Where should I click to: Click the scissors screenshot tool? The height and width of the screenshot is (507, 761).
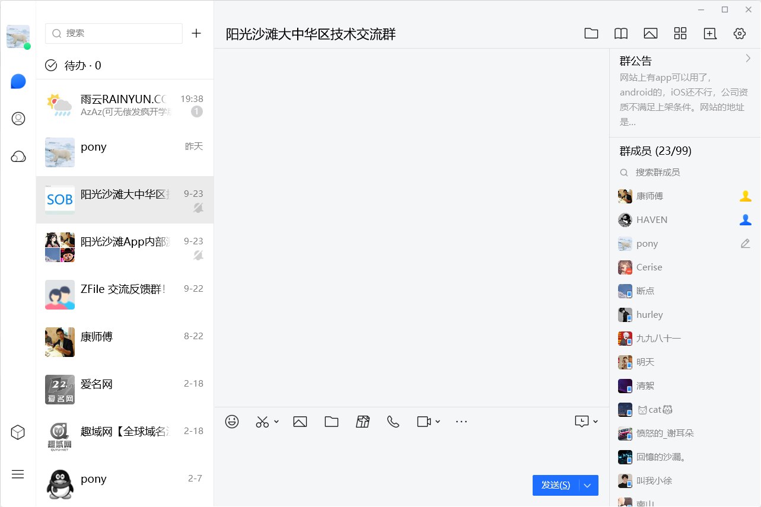(x=262, y=422)
